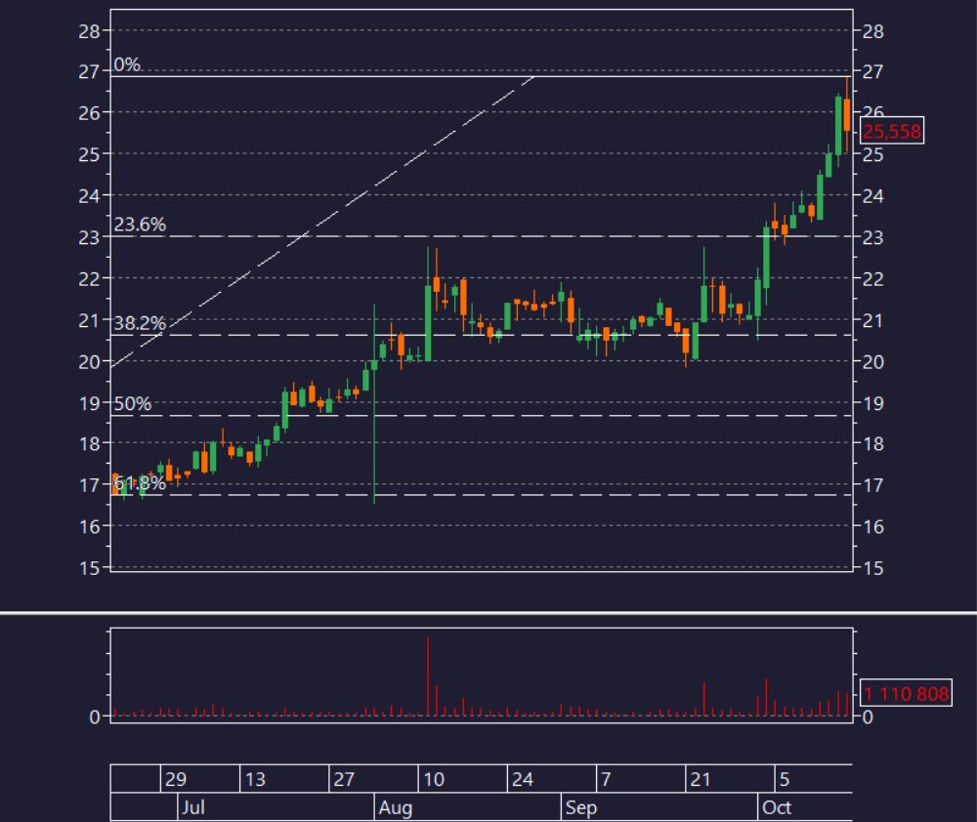Click the right price axis label 15
Screen dimensions: 977x822
click(872, 568)
